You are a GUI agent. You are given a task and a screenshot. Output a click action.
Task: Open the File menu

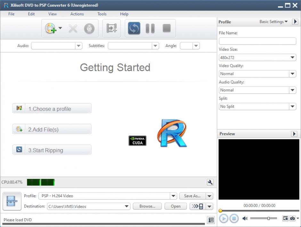[x=11, y=14]
